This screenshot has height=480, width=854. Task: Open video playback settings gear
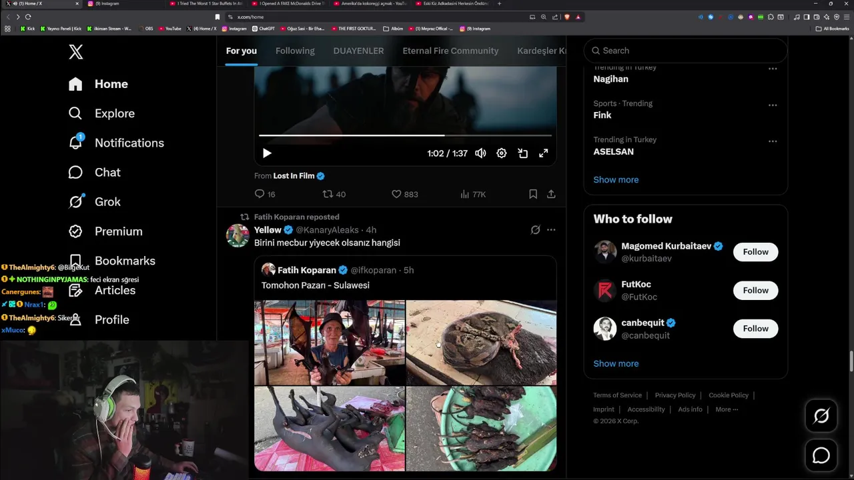coord(502,153)
